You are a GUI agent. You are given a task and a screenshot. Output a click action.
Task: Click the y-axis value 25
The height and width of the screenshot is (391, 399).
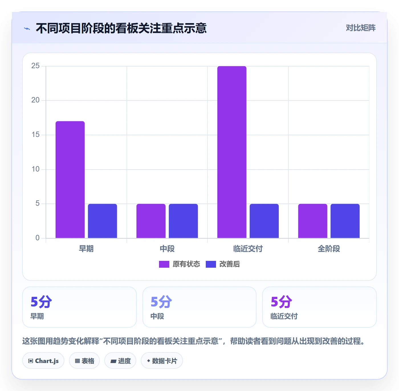[35, 66]
